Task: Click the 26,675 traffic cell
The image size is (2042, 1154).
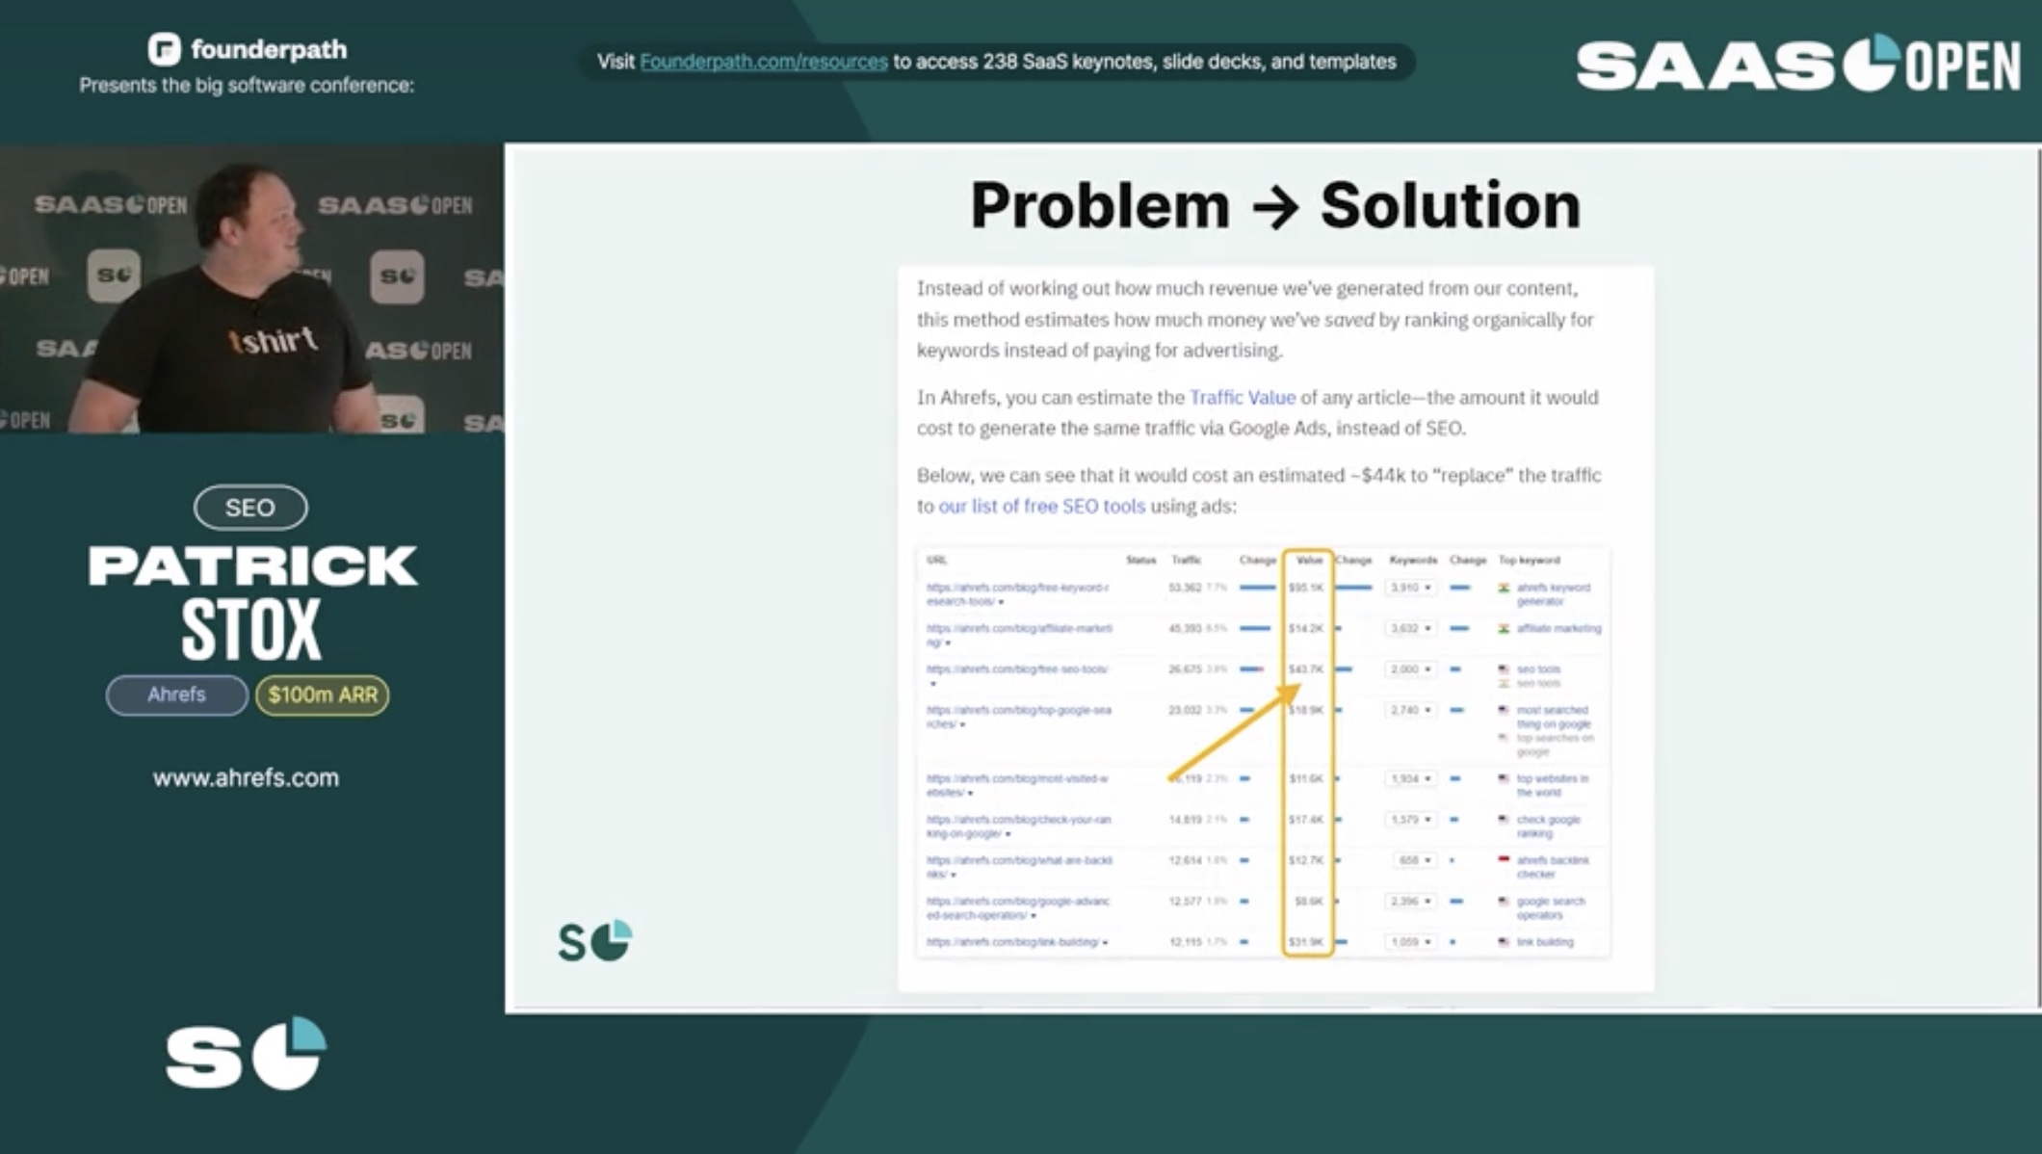Action: pyautogui.click(x=1185, y=669)
